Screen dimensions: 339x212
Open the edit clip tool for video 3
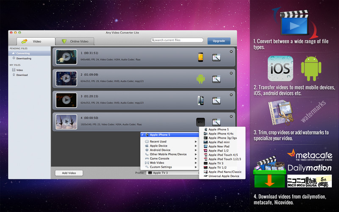[216, 101]
